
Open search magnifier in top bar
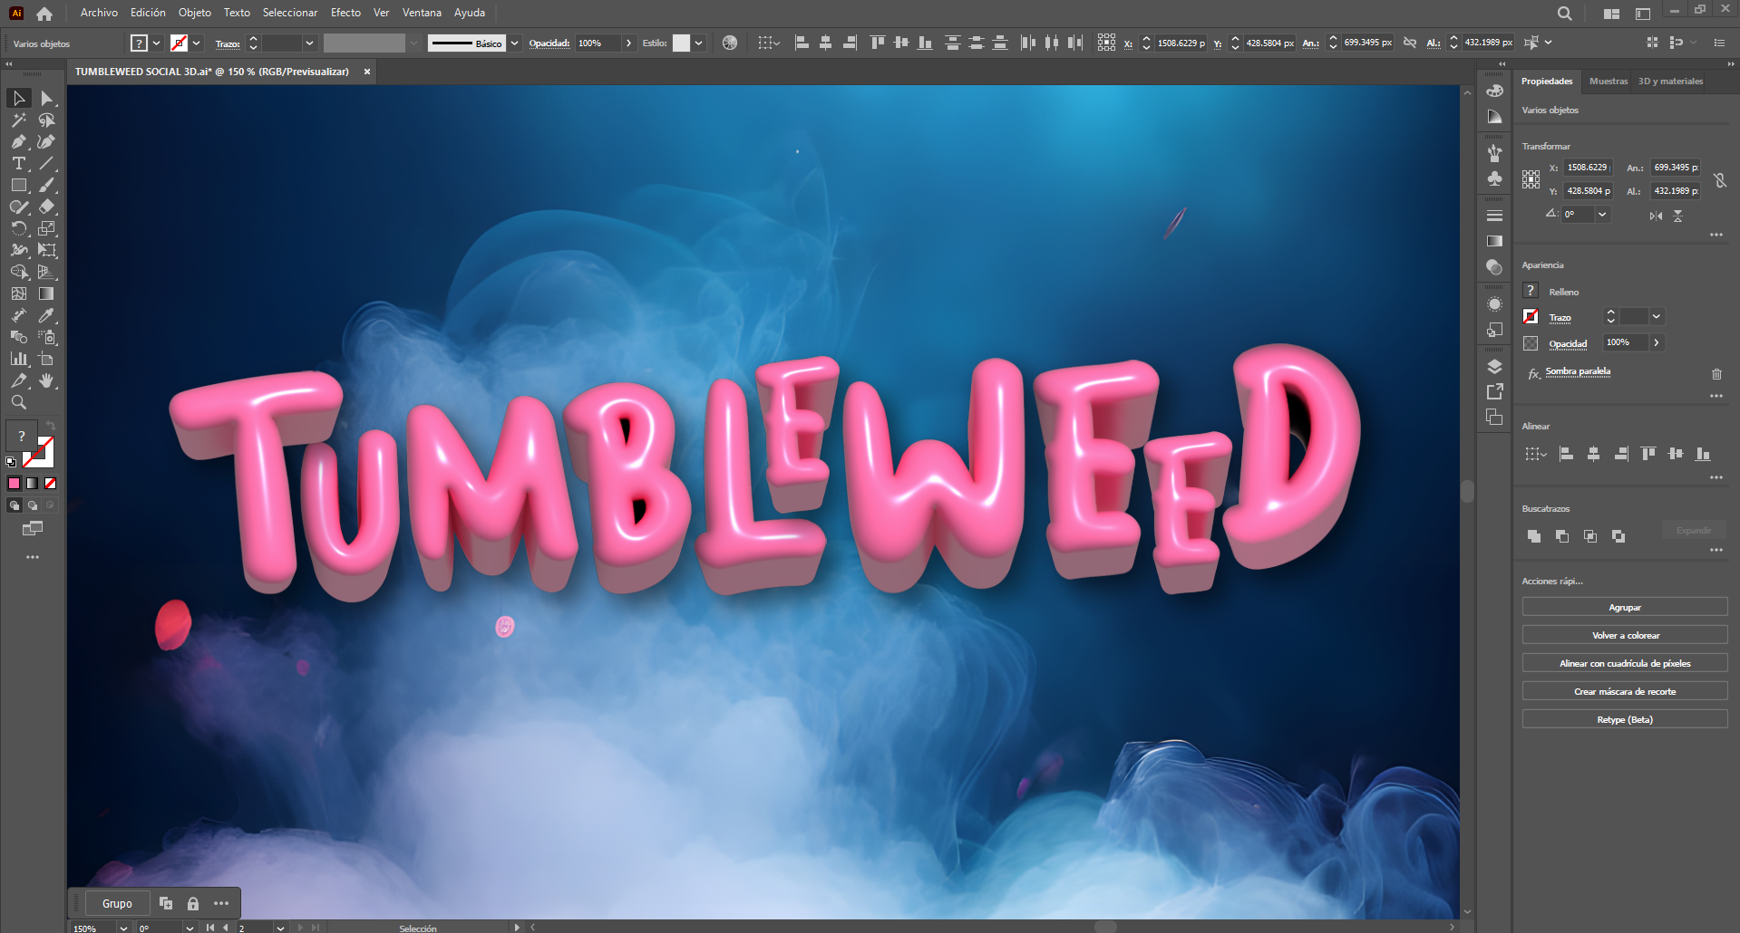[1564, 14]
